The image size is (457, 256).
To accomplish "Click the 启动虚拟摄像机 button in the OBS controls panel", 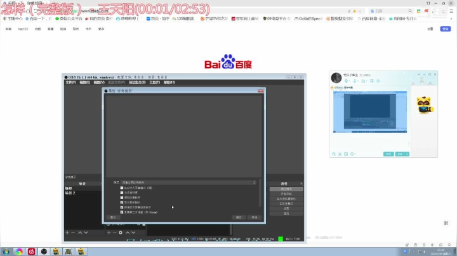I will point(286,199).
